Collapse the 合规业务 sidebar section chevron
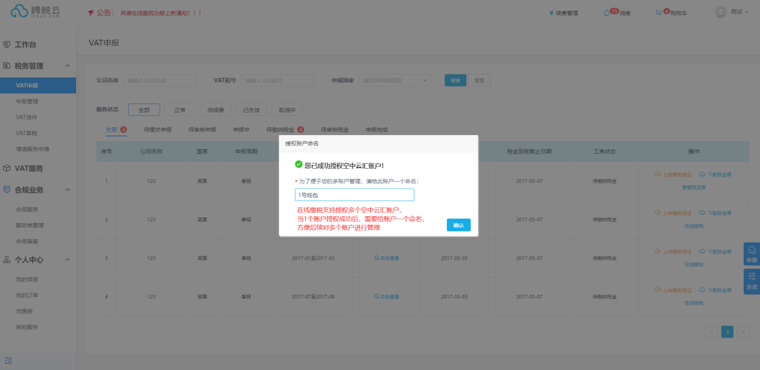 [68, 189]
